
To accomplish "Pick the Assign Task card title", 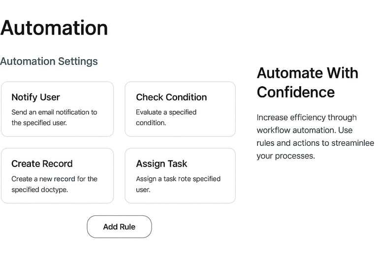I will pos(161,164).
